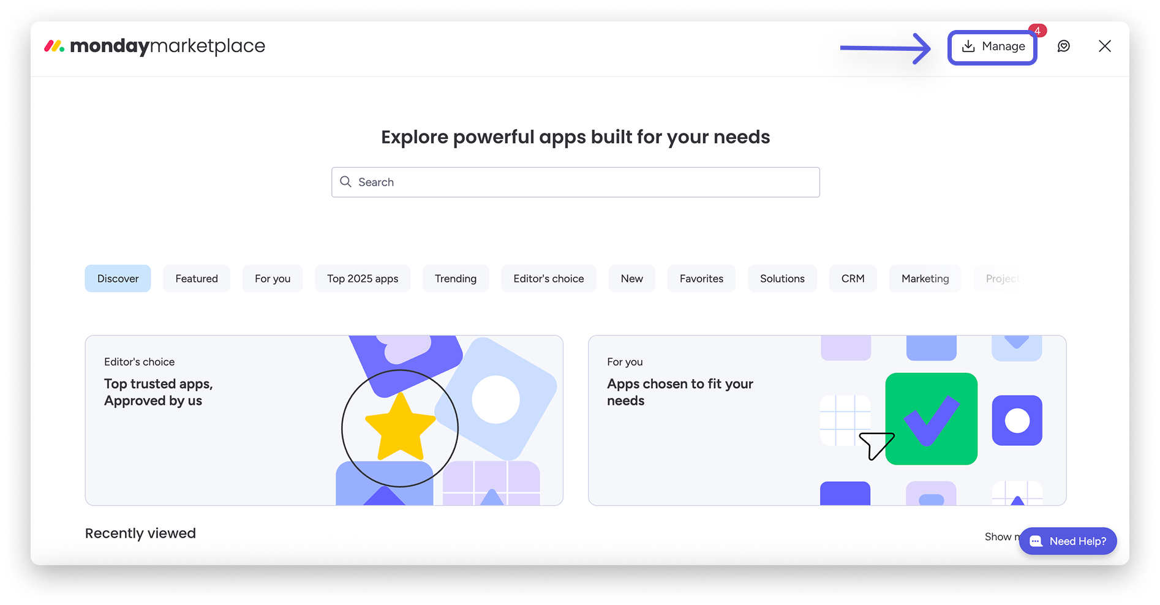Click the Recently viewed heading
Viewport: 1160px width, 605px height.
click(140, 533)
